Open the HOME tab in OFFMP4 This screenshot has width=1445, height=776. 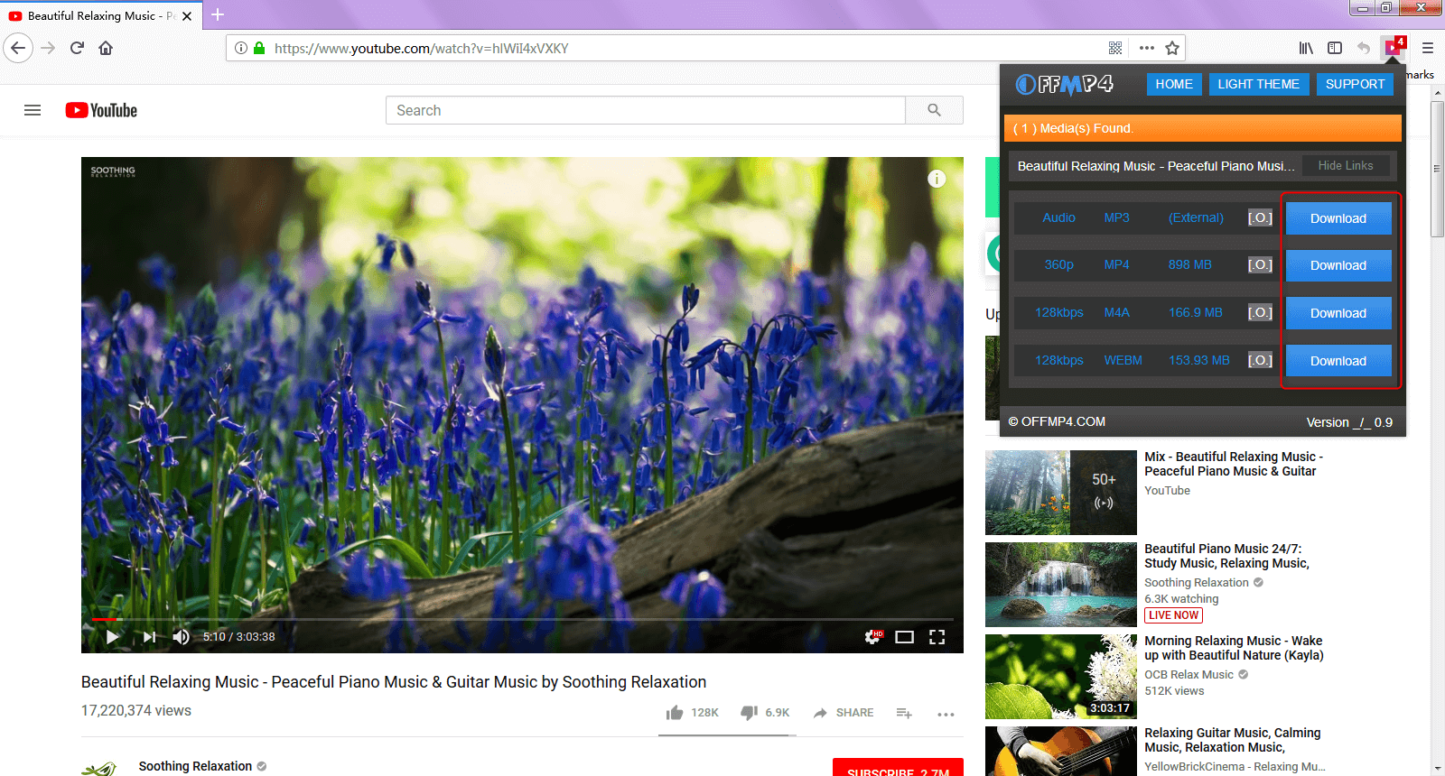click(x=1173, y=84)
